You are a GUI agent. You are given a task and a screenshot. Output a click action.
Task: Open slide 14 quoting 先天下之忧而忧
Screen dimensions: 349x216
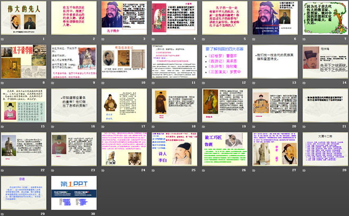(x=325, y=62)
